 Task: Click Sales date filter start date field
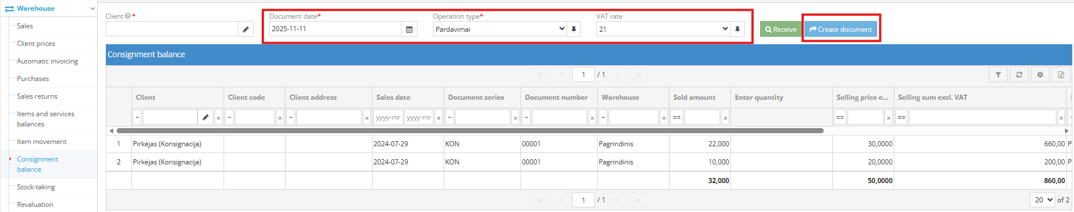[x=388, y=117]
